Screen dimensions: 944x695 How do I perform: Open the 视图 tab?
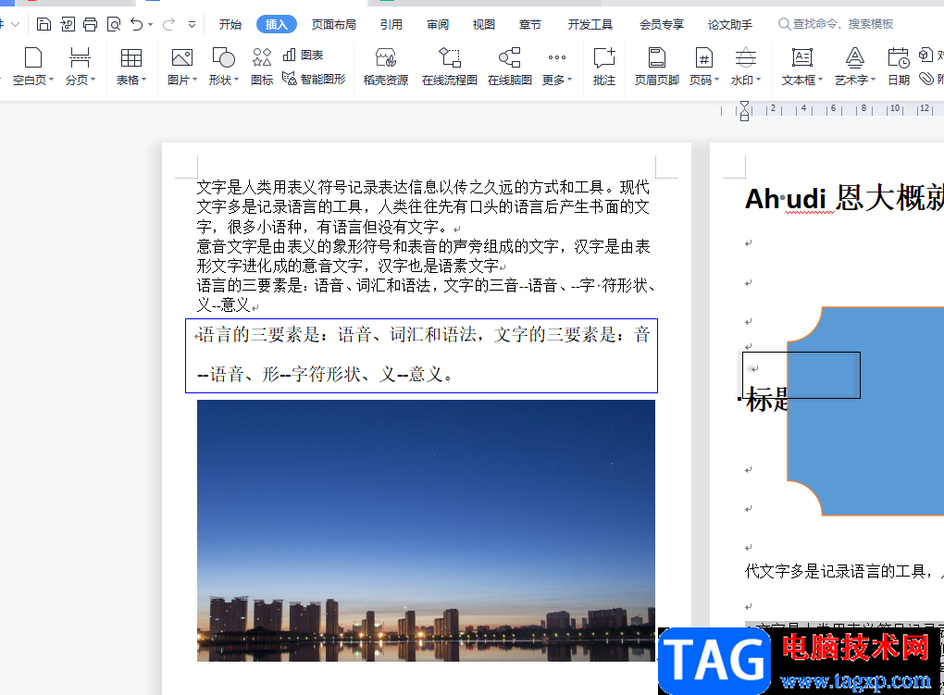click(x=483, y=24)
